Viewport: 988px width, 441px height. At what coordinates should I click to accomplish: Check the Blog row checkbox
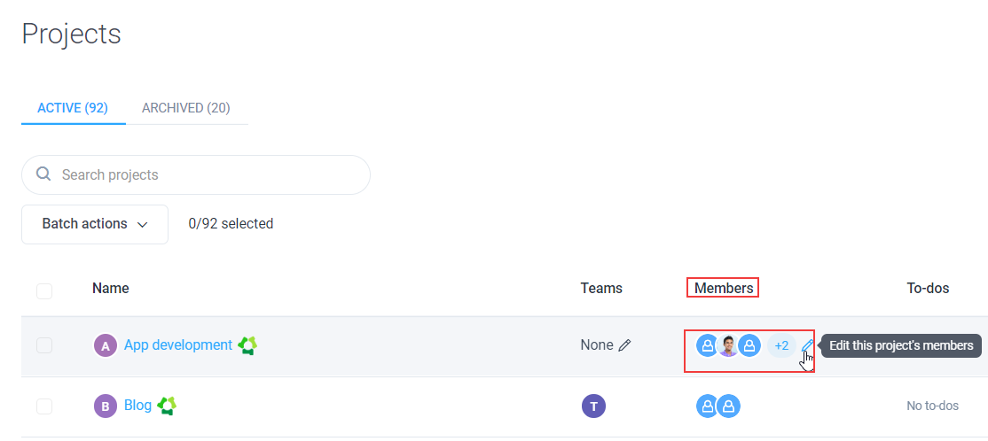click(44, 406)
